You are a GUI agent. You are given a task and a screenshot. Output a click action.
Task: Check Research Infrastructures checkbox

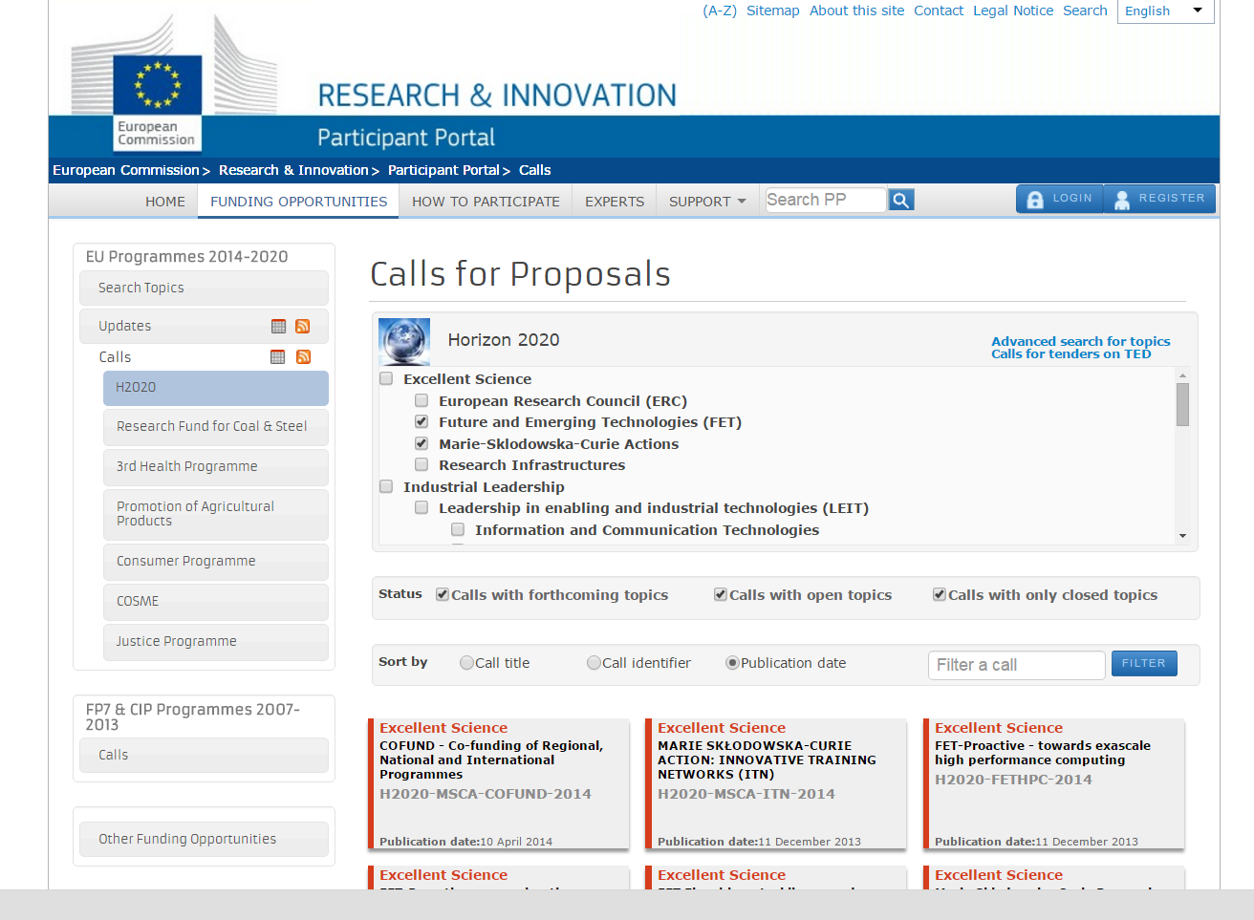click(x=422, y=464)
